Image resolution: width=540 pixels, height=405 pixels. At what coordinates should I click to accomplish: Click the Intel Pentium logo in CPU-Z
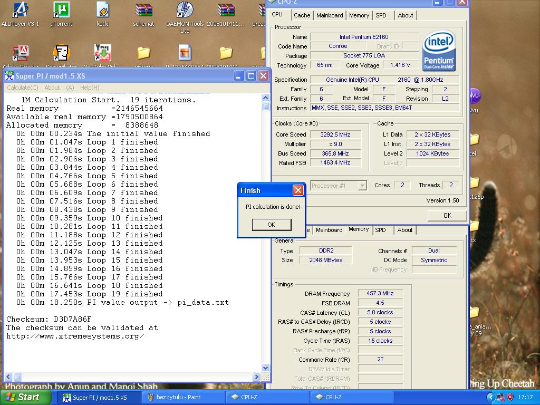[x=439, y=51]
